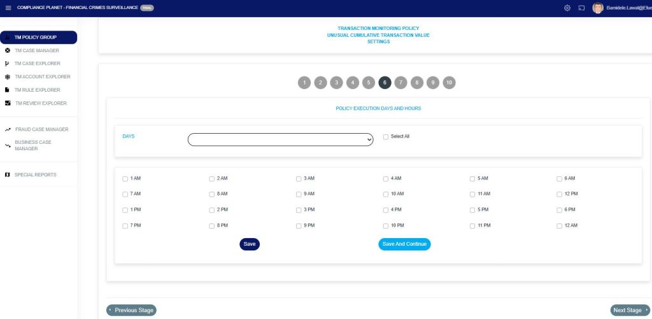652x319 pixels.
Task: Click the TM Case Manager icon
Action: 7,50
